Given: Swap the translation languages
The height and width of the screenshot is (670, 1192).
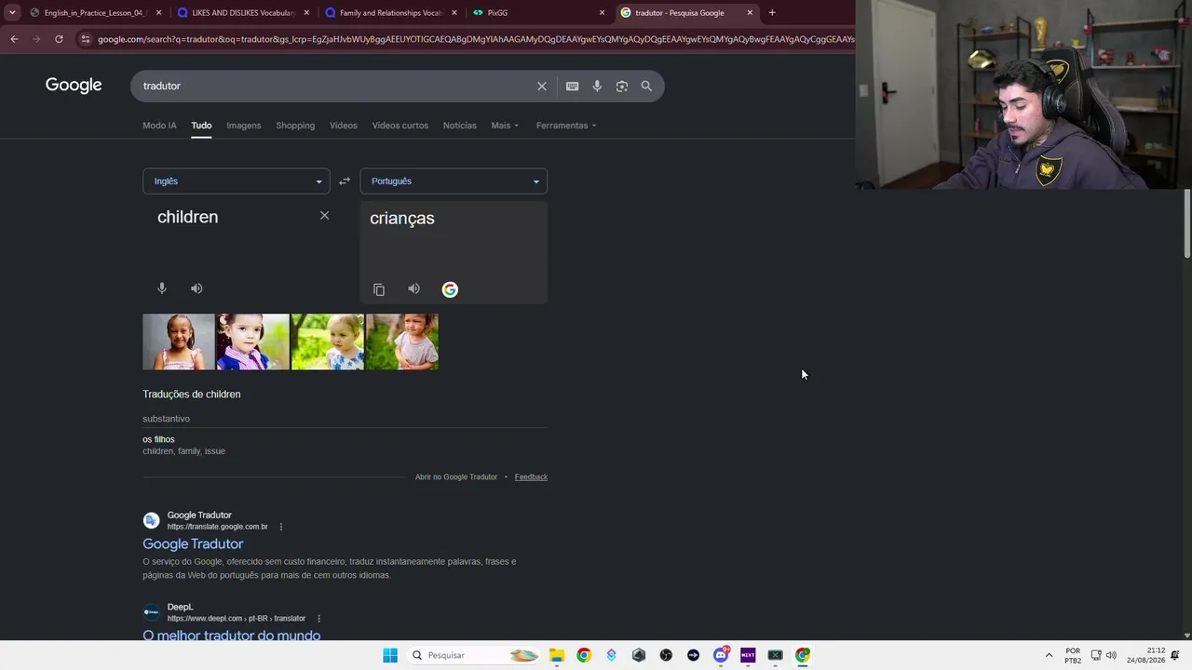Looking at the screenshot, I should [x=345, y=181].
